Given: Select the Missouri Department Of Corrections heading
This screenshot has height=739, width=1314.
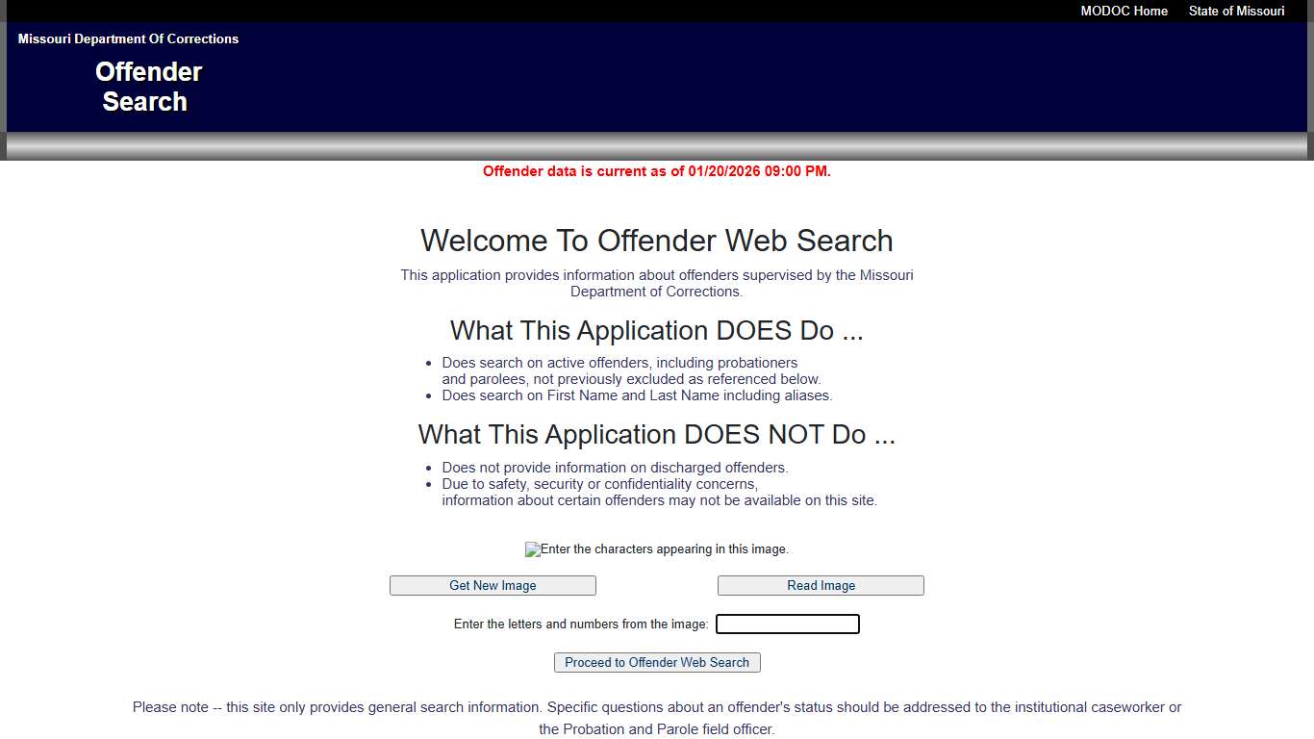Looking at the screenshot, I should click(x=128, y=38).
